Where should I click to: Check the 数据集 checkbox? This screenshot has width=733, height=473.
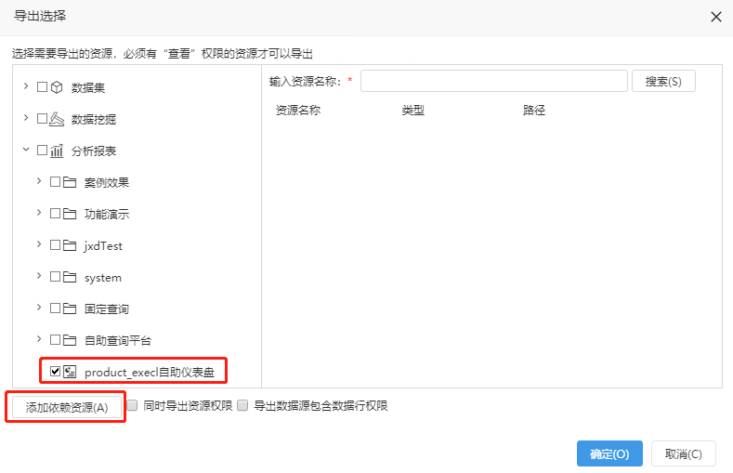42,87
